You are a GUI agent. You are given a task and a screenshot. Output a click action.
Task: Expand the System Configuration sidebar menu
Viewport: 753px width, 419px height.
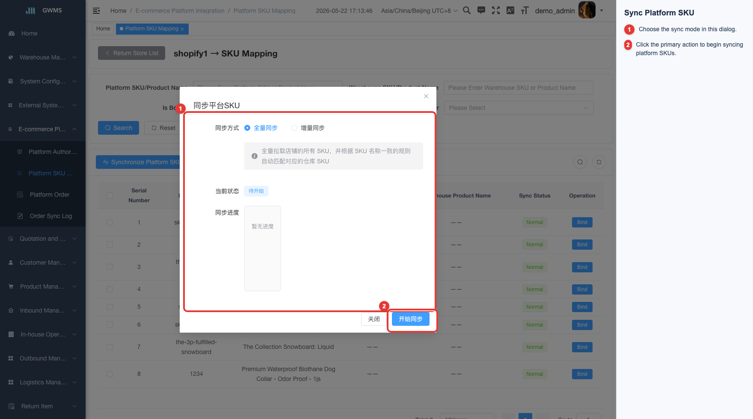[43, 81]
